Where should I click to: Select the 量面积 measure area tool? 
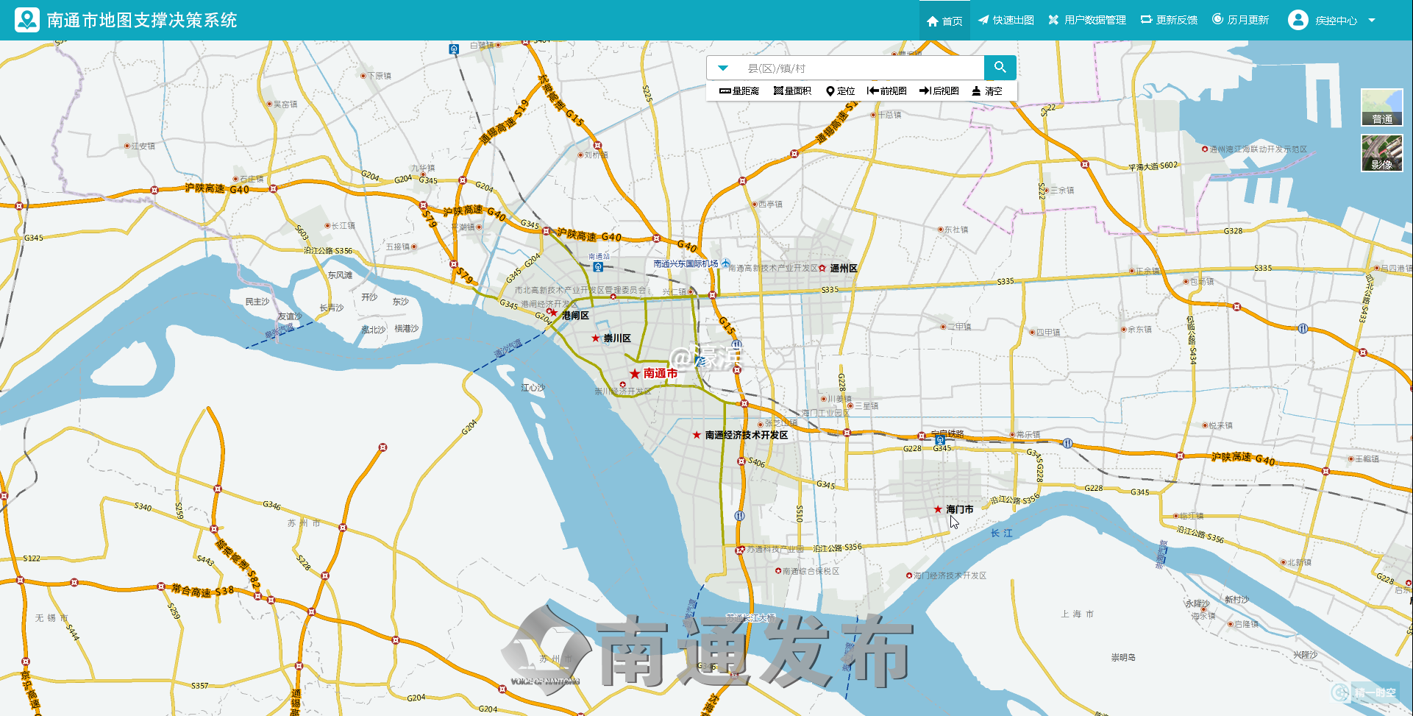[792, 91]
